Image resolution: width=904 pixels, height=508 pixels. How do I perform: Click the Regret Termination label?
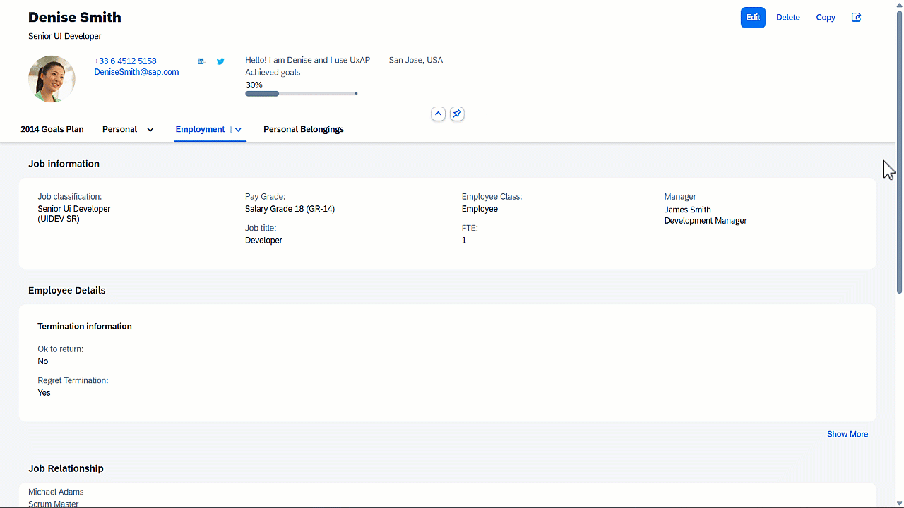[x=73, y=380]
